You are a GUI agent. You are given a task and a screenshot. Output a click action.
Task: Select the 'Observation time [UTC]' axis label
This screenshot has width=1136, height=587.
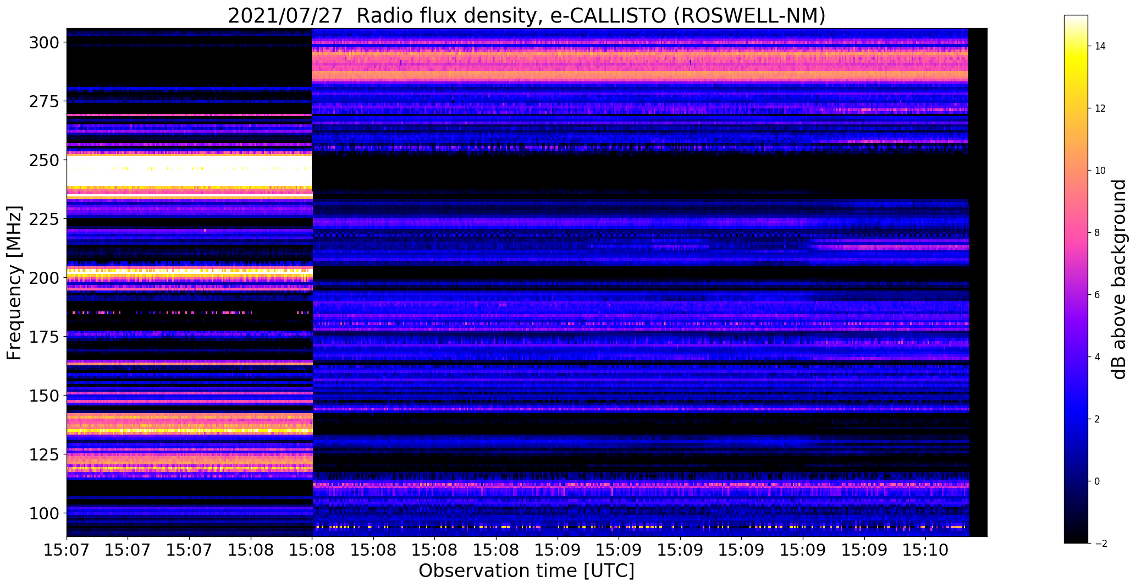pos(527,571)
